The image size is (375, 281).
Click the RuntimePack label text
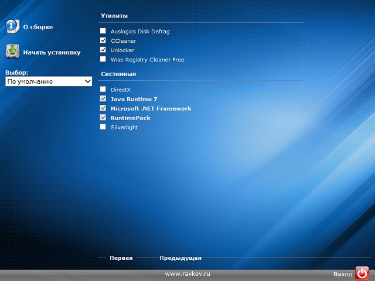tap(131, 118)
